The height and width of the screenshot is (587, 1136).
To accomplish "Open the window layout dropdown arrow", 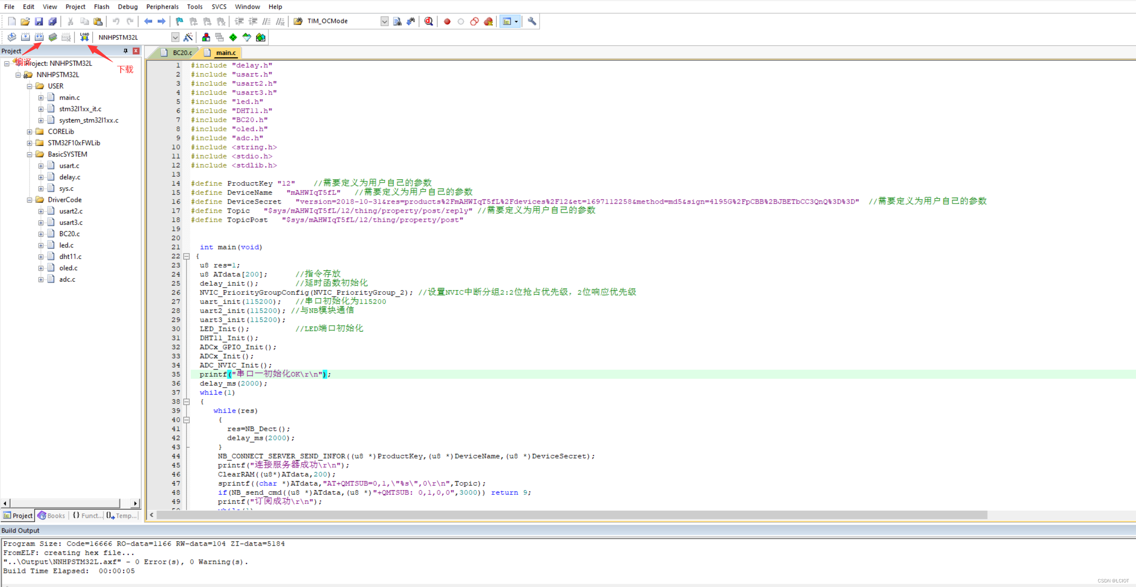I will tap(516, 21).
